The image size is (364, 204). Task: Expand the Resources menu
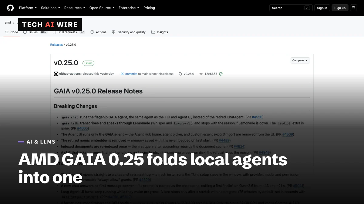click(75, 8)
